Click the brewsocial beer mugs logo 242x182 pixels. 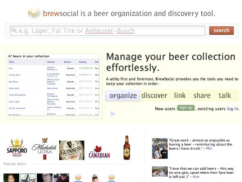(34, 13)
